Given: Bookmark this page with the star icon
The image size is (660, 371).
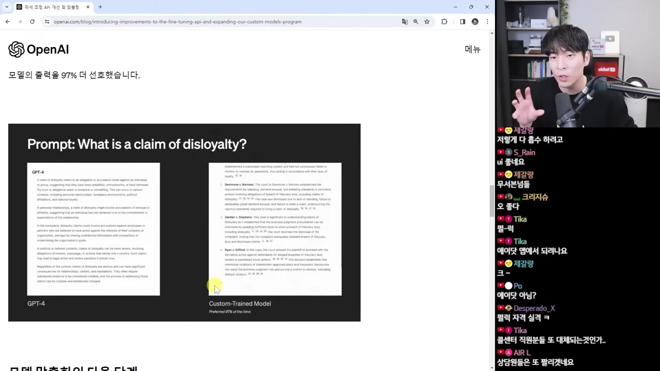Looking at the screenshot, I should click(427, 22).
